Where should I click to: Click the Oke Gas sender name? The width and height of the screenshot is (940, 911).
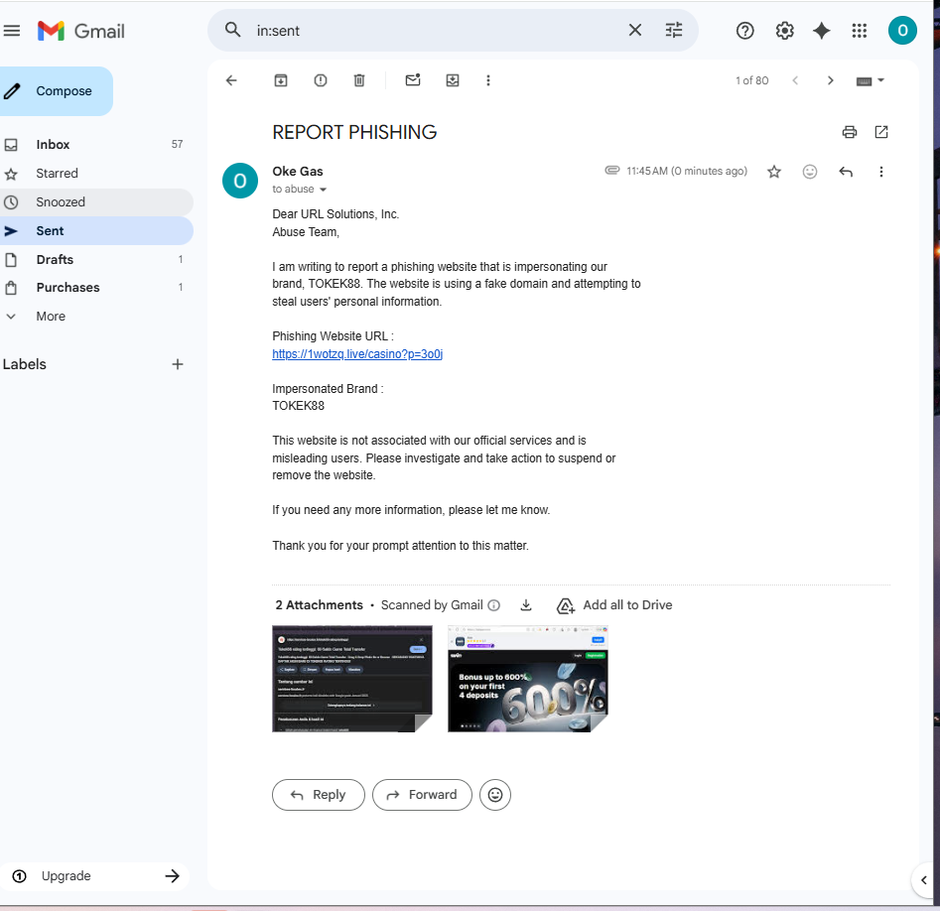click(x=298, y=172)
